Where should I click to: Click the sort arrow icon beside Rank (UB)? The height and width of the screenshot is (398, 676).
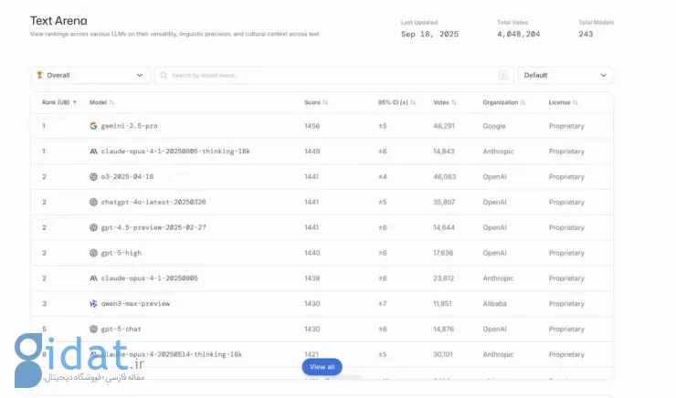(x=75, y=102)
